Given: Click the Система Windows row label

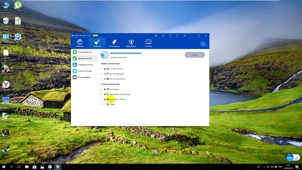Looking at the screenshot, I should click(116, 69).
